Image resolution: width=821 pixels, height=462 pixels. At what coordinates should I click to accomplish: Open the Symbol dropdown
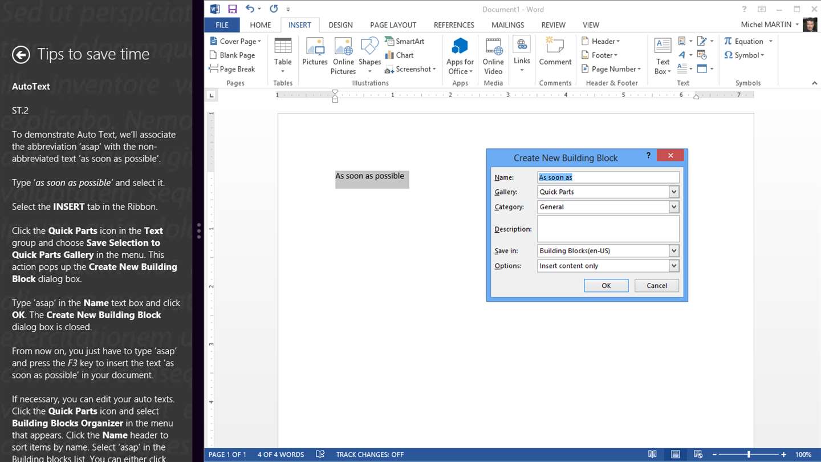(744, 55)
